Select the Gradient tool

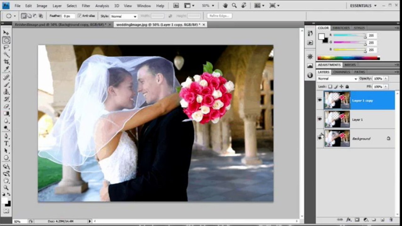tap(6, 114)
